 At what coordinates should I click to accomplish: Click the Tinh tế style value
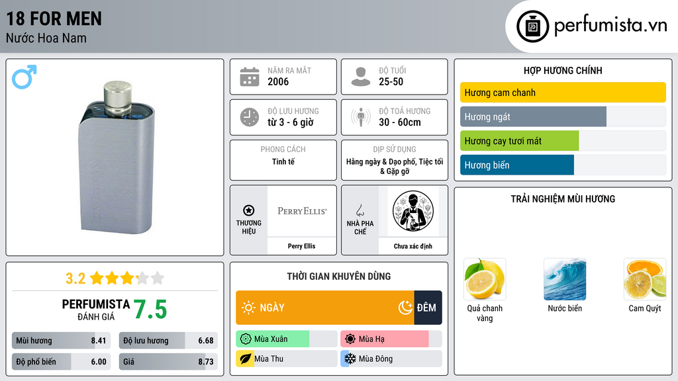click(x=283, y=161)
